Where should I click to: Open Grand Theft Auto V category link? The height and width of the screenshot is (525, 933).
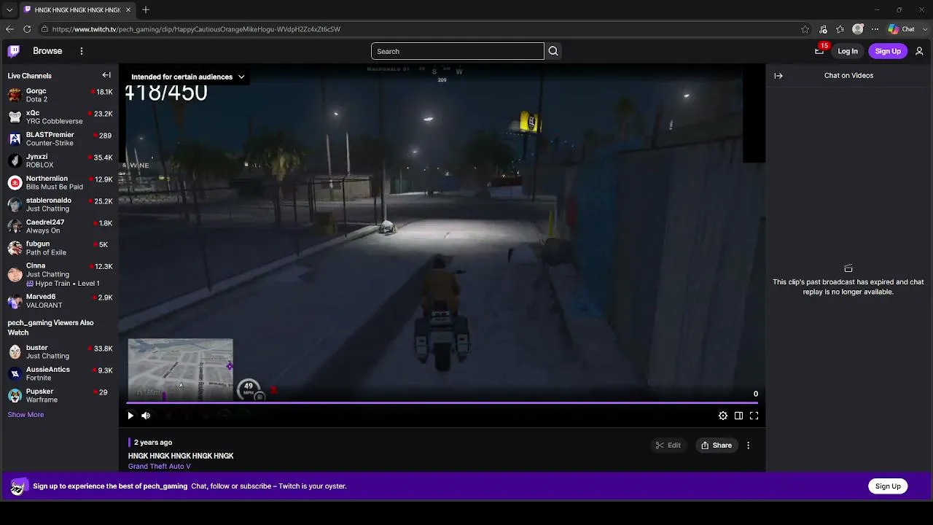[x=160, y=467]
